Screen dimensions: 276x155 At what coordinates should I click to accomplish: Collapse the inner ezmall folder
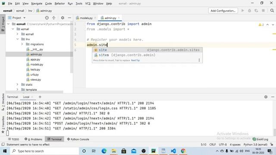pyautogui.click(x=13, y=29)
